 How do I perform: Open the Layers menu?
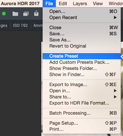pos(80,4)
